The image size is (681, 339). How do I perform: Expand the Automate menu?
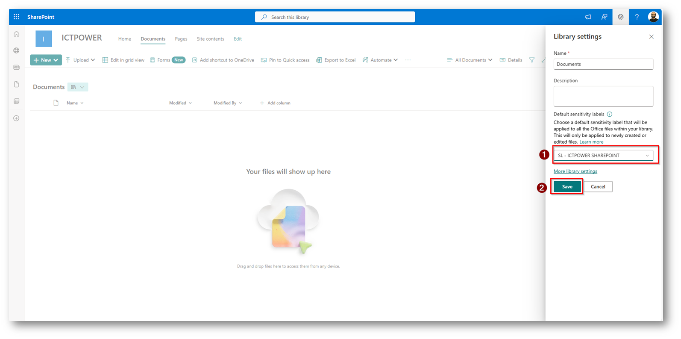380,60
